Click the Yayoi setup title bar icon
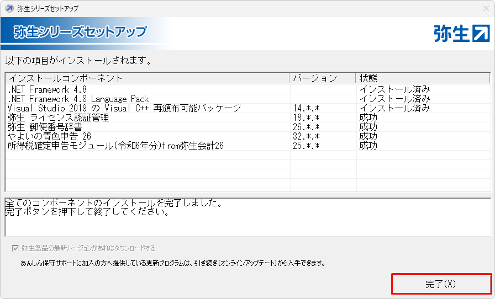Image resolution: width=495 pixels, height=299 pixels. [9, 8]
